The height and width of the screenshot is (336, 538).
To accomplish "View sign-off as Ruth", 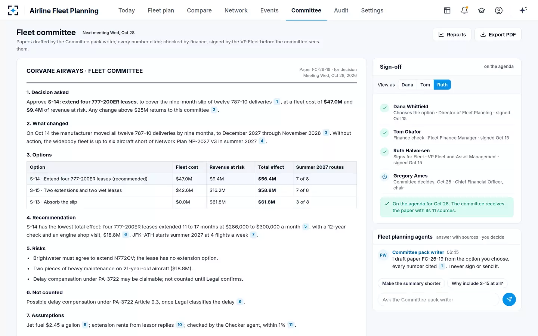I will 442,85.
